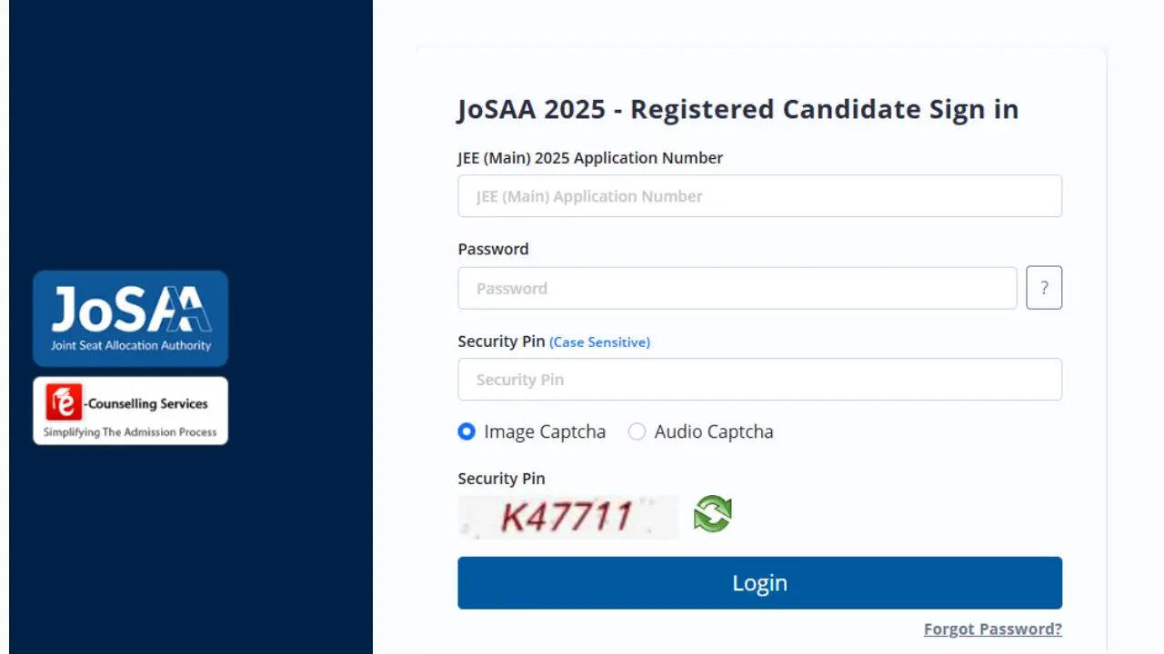Click the blue (Case Sensitive) note
The width and height of the screenshot is (1164, 654).
tap(599, 342)
